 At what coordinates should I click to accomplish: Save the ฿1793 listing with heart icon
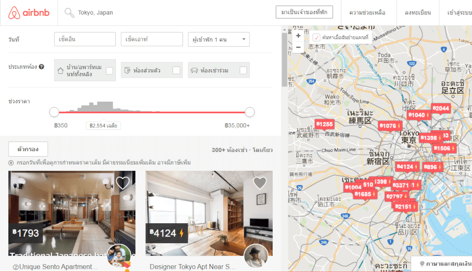pyautogui.click(x=123, y=183)
